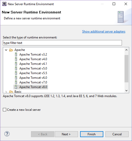Select Apache Tomcat v8.0 runtime
132x141 pixels.
click(x=33, y=87)
